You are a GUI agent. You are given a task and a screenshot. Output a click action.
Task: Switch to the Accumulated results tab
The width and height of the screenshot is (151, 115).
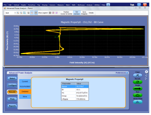25,87
